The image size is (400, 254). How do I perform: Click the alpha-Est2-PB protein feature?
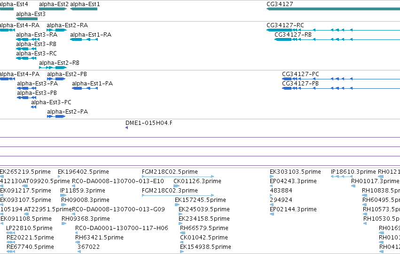56,79
